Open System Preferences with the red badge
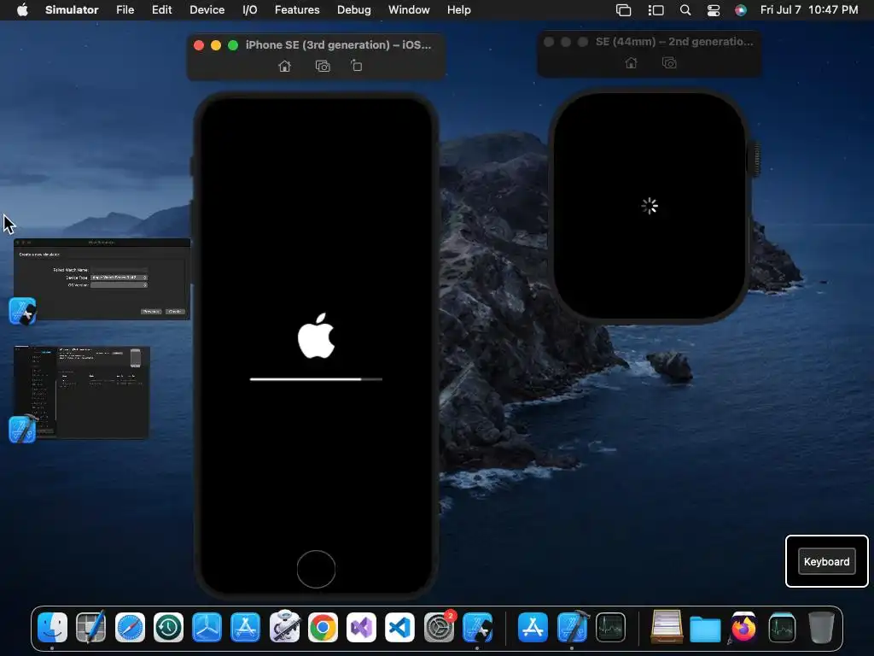Viewport: 874px width, 656px height. 439,628
